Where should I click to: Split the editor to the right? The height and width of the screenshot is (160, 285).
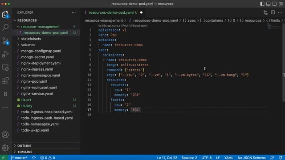[x=273, y=12]
